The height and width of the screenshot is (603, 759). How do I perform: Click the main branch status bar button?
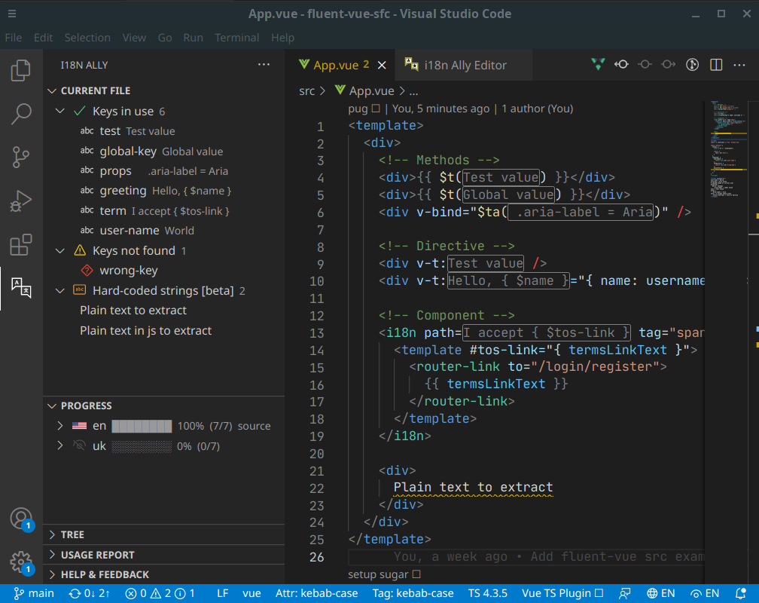[34, 593]
